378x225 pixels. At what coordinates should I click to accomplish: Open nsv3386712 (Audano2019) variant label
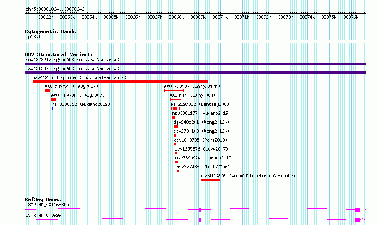81,104
